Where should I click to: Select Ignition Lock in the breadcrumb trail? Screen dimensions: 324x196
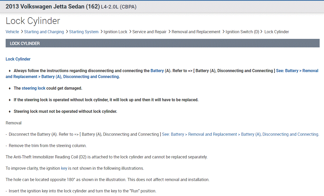(115, 32)
